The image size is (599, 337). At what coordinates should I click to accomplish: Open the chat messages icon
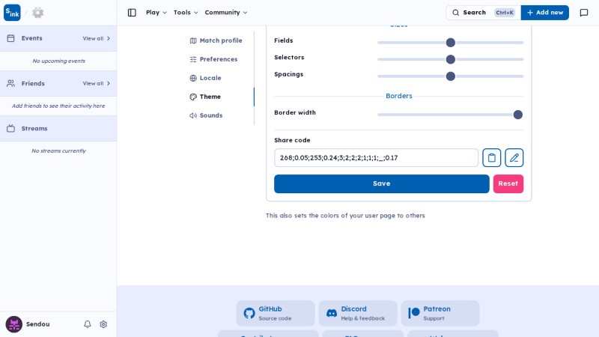584,13
